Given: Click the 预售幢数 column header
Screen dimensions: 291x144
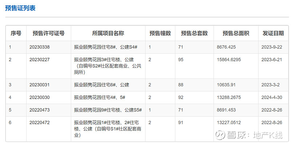Looking at the screenshot, I should (160, 33).
